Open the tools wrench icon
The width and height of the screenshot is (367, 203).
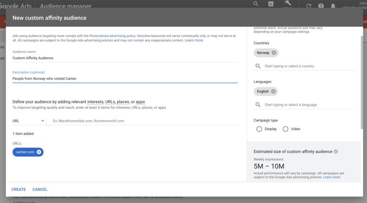[288, 3]
